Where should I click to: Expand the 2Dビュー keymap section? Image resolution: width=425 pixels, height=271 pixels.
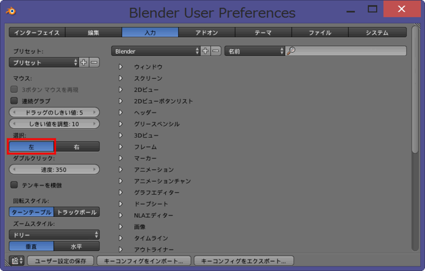pos(121,90)
